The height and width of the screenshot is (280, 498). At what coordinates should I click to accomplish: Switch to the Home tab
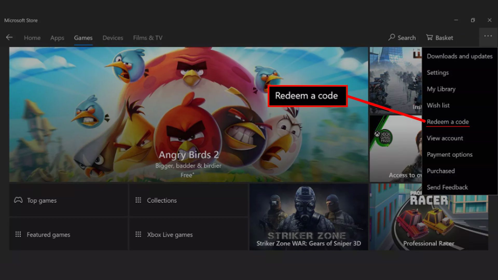(32, 38)
